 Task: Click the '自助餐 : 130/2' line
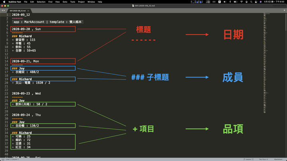[26, 126]
